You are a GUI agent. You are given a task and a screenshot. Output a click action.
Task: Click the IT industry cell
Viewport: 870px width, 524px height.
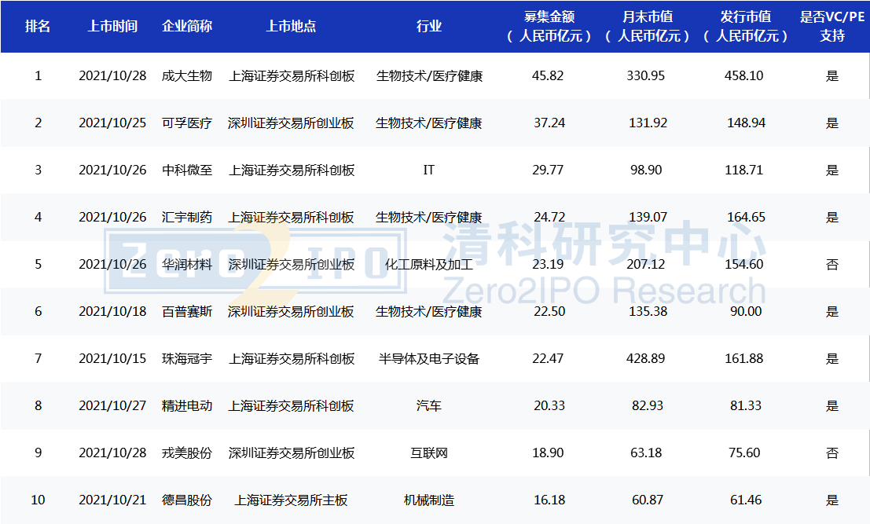pos(429,170)
